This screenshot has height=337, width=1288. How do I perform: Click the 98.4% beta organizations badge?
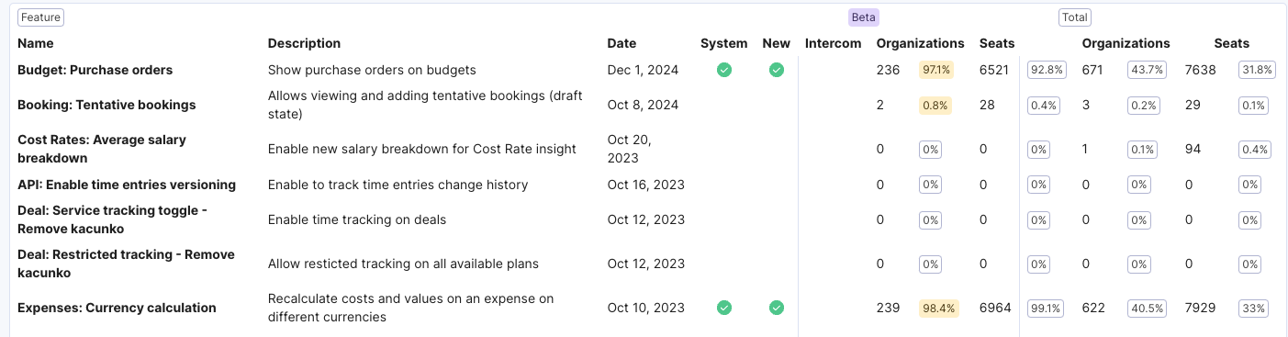point(939,308)
